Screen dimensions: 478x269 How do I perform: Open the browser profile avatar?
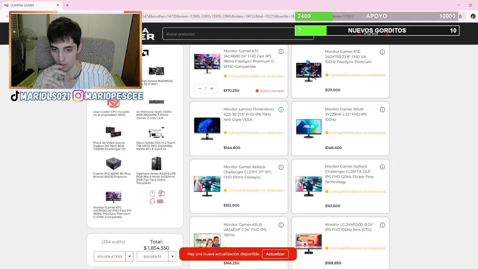tap(473, 16)
